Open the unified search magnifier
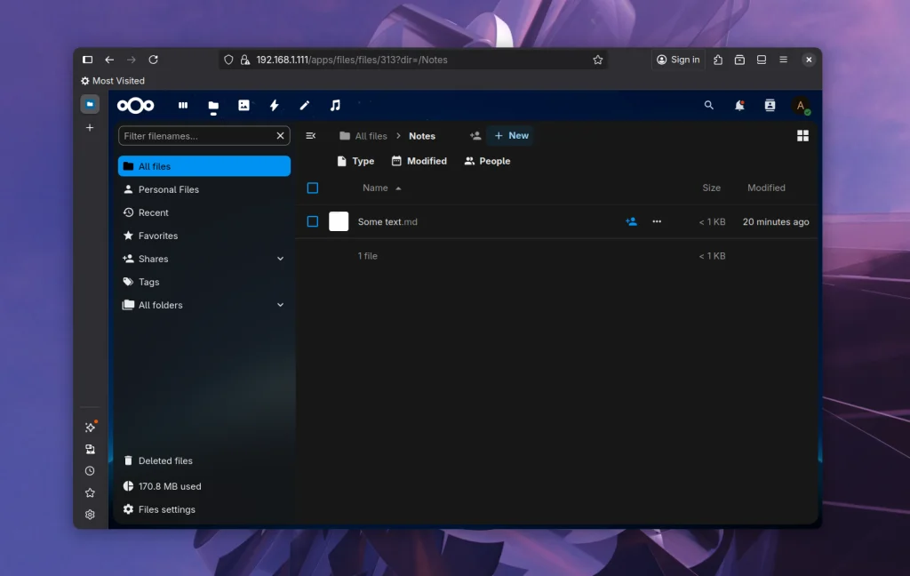The height and width of the screenshot is (576, 910). coord(708,105)
